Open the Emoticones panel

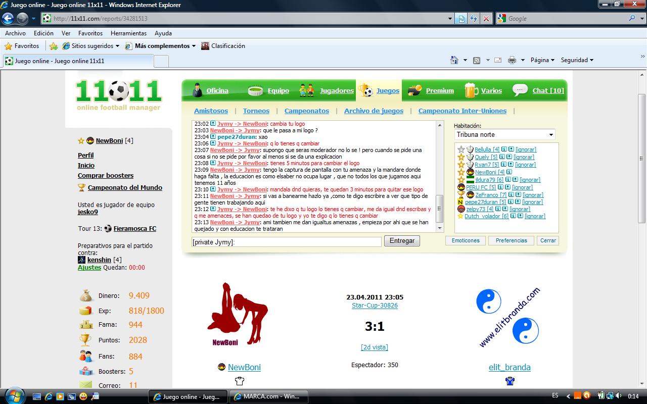(x=465, y=241)
